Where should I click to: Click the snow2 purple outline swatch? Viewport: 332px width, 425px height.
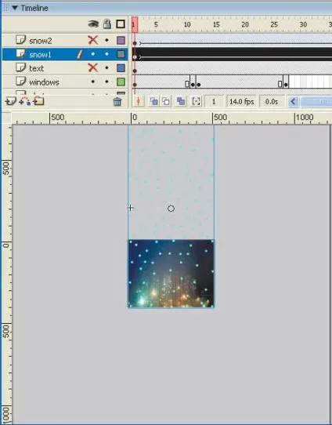(121, 41)
